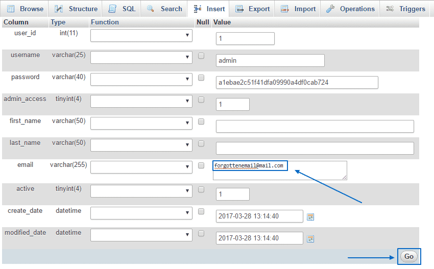Switch to the SQL tab
Image resolution: width=434 pixels, height=269 pixels.
click(x=122, y=9)
